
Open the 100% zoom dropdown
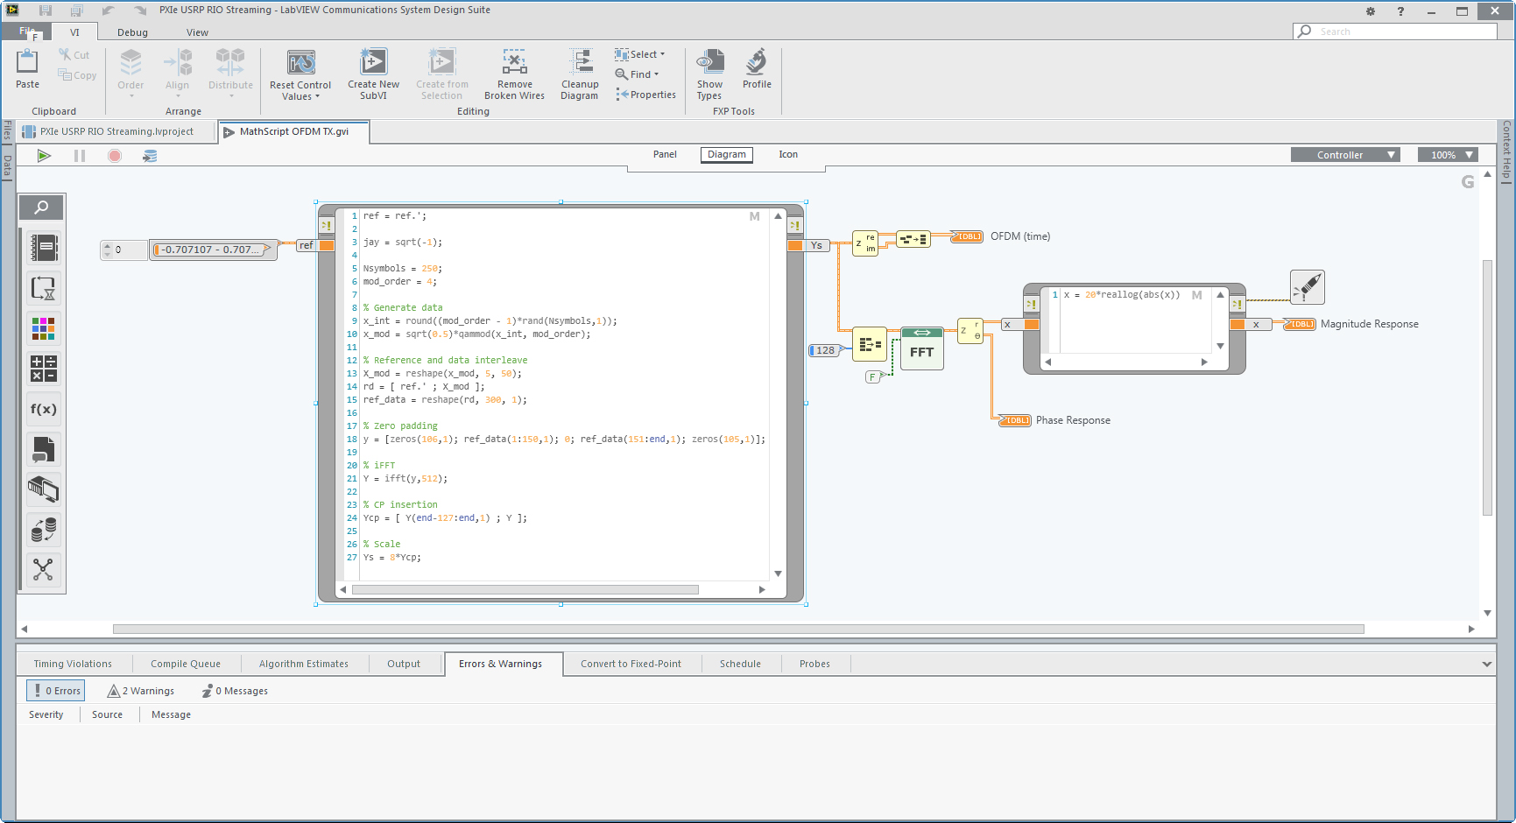(1449, 155)
